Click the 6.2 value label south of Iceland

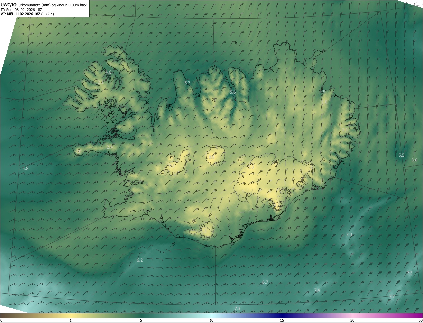(x=140, y=260)
